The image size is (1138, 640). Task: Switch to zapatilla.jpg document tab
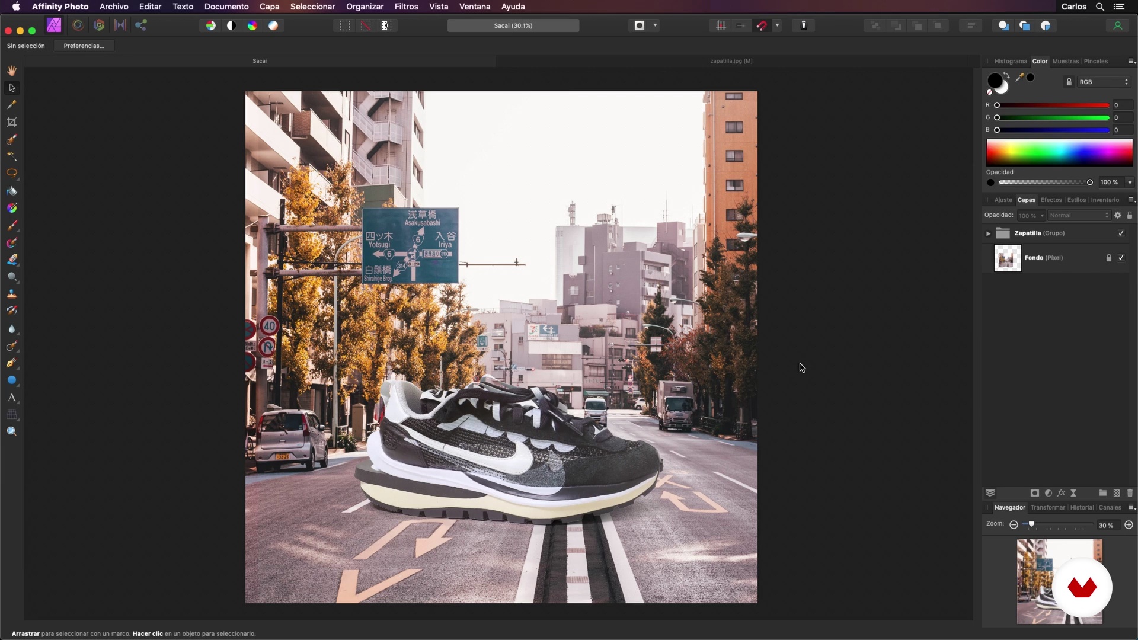pyautogui.click(x=731, y=61)
